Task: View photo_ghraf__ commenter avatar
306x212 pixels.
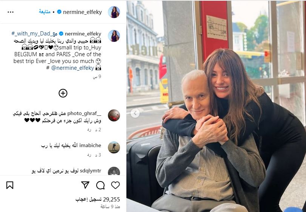Action: (x=114, y=115)
